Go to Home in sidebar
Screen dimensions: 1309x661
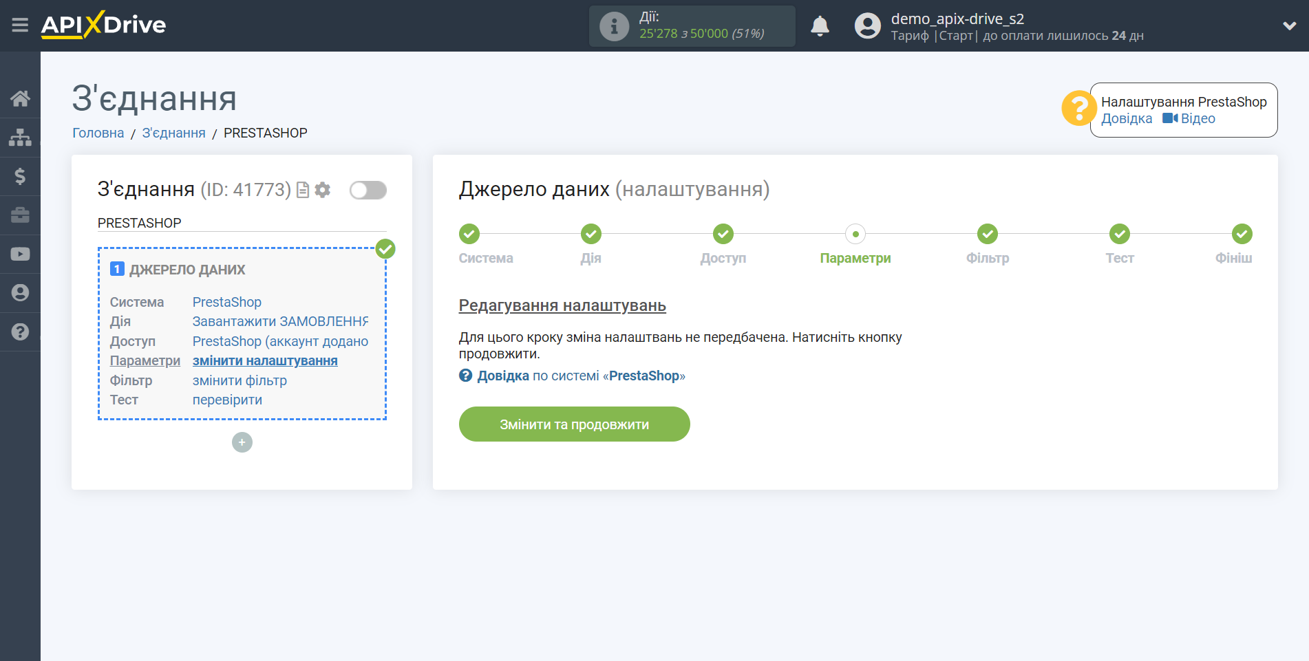20,98
